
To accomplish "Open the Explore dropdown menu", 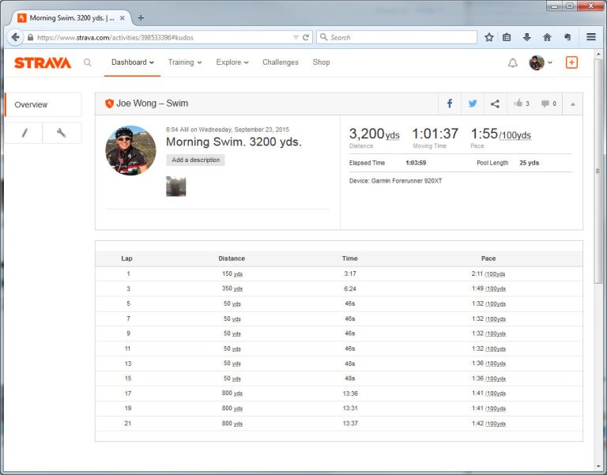I will 232,62.
